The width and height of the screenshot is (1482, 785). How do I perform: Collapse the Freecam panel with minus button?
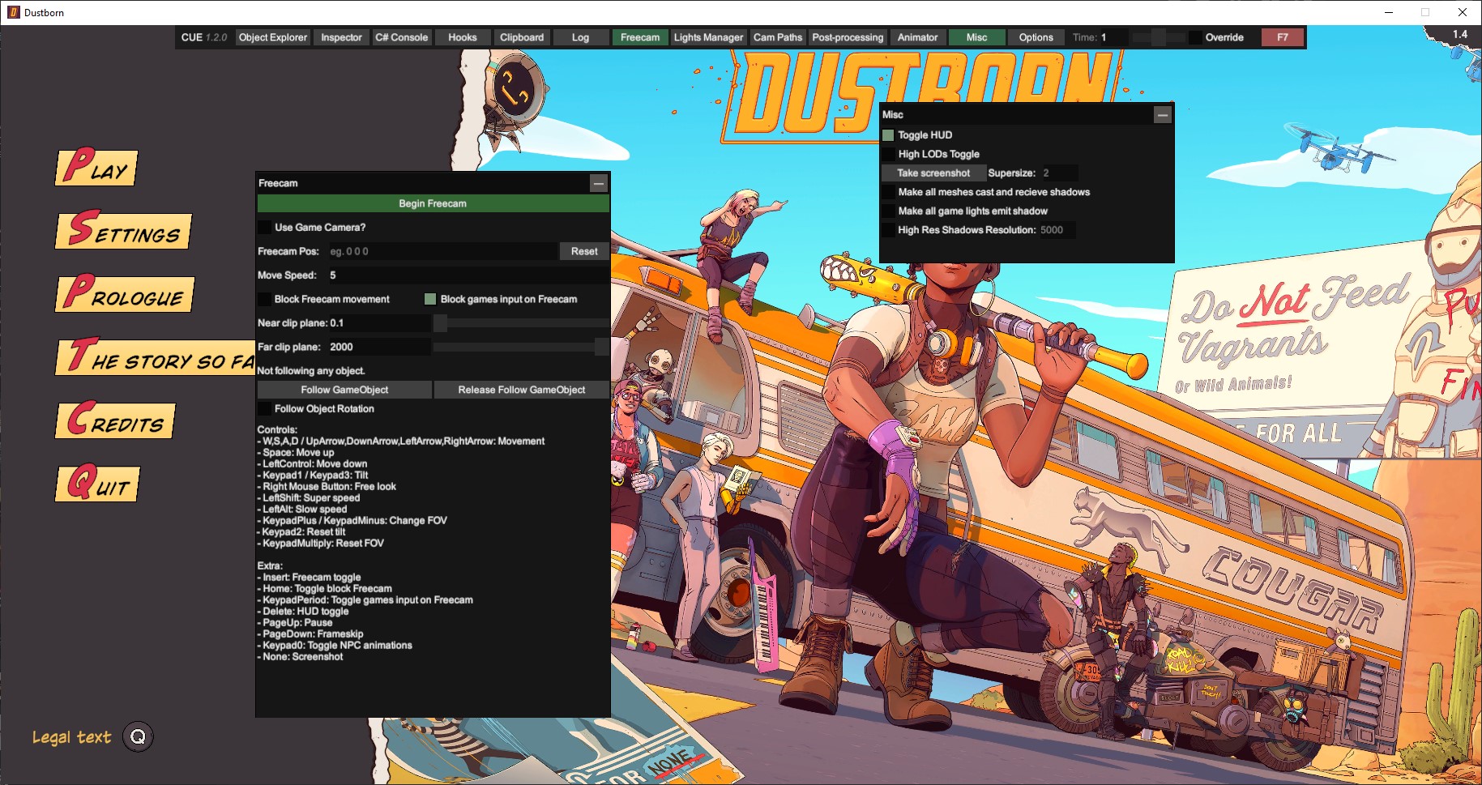pyautogui.click(x=599, y=183)
